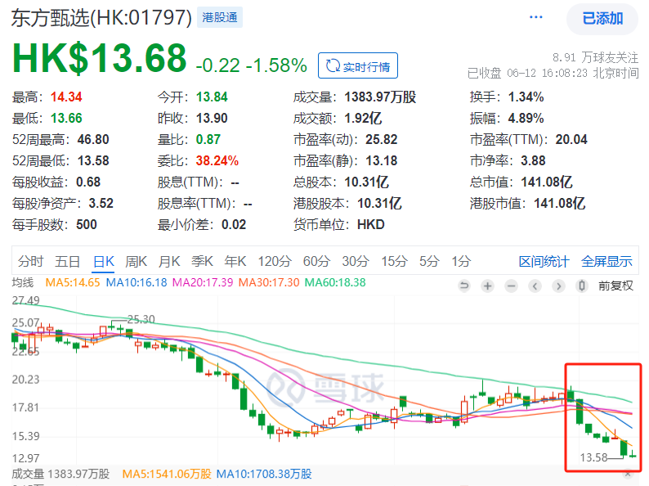Viewport: 649px width, 486px height.
Task: Click the 25.30 high marker on chart
Action: 141,319
